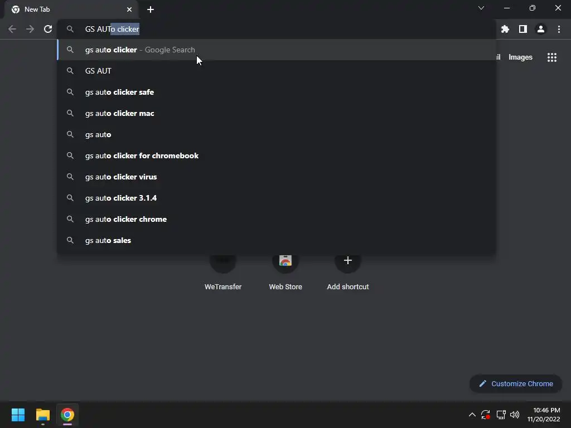The image size is (571, 428).
Task: Open File Explorer from the taskbar
Action: pos(42,415)
